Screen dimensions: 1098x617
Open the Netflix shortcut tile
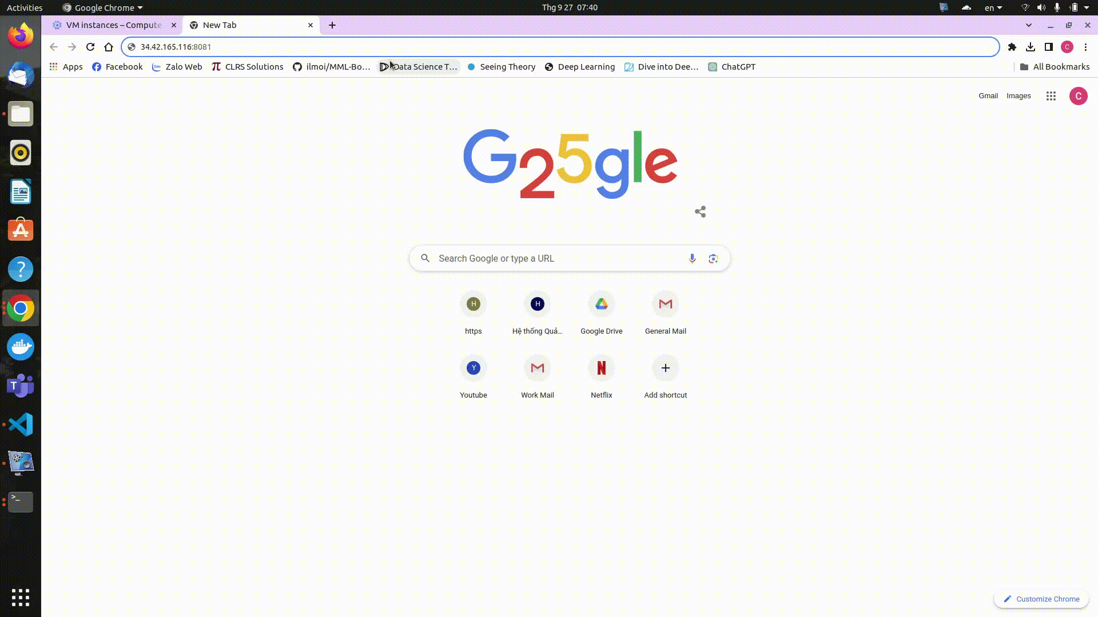click(601, 368)
